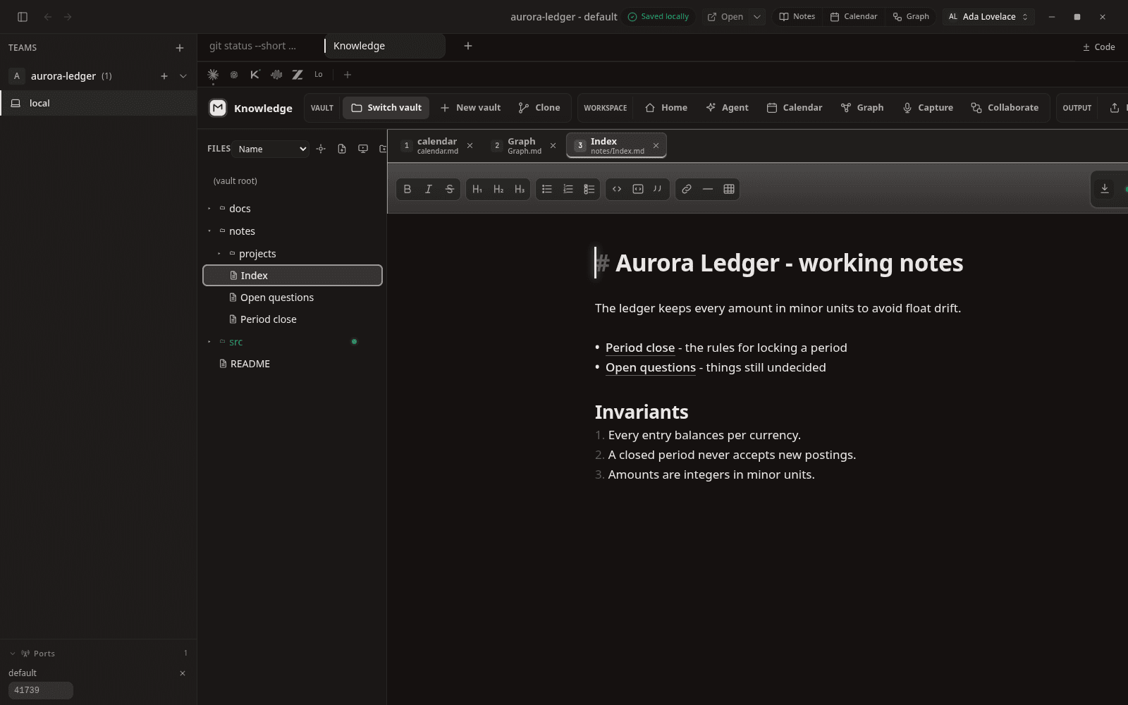Insert a Heading 3
Screen dimensions: 1128x705
(520, 189)
